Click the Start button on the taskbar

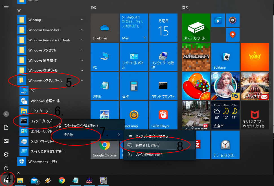pyautogui.click(x=6, y=180)
